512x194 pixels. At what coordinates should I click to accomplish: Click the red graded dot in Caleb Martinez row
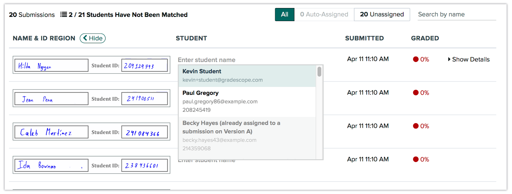[x=416, y=126]
